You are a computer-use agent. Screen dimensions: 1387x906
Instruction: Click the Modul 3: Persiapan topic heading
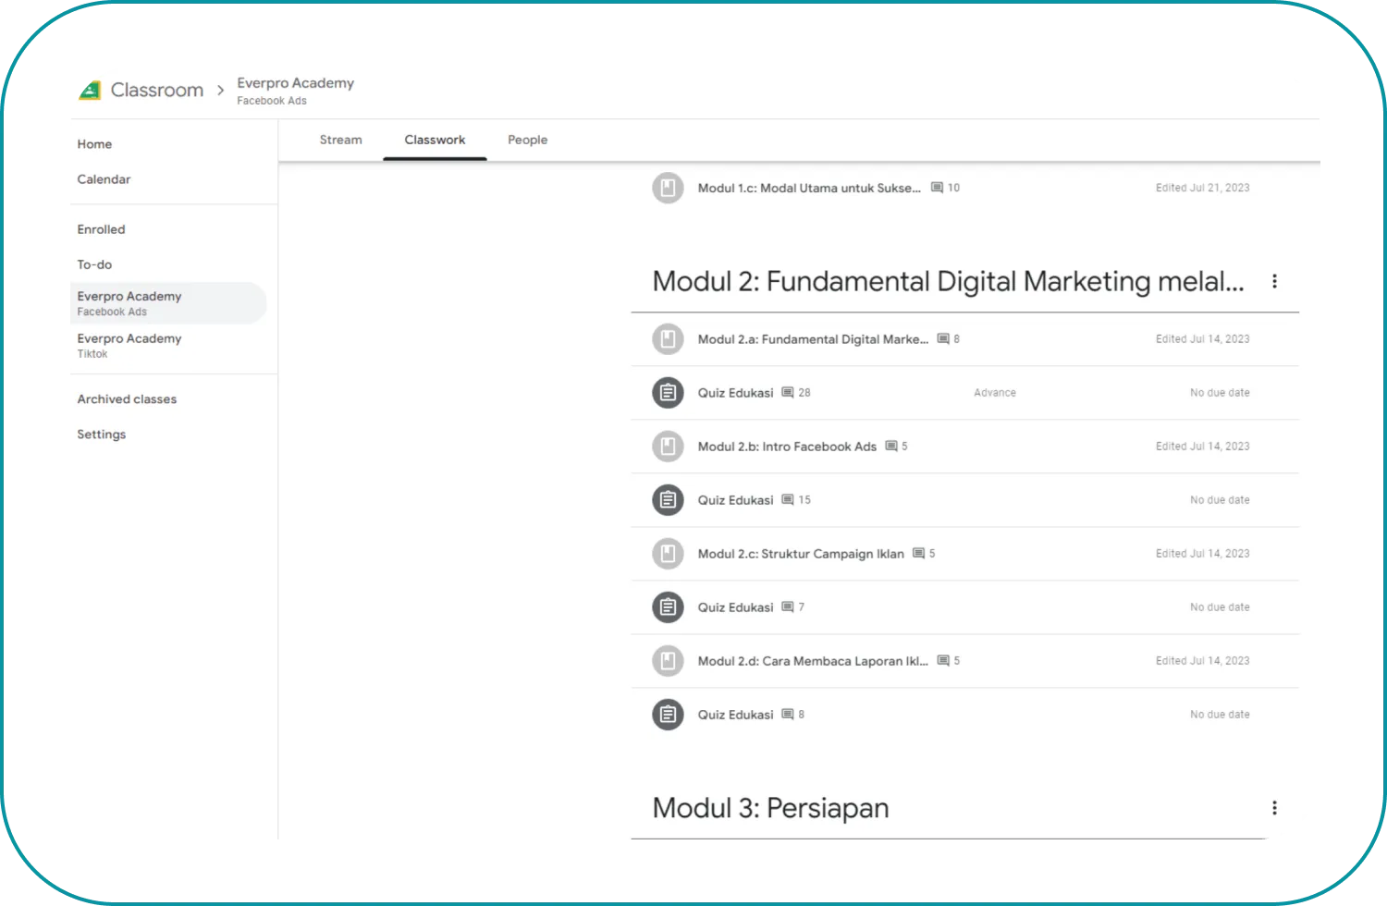click(770, 808)
